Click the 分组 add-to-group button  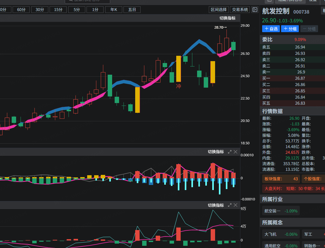(290, 29)
